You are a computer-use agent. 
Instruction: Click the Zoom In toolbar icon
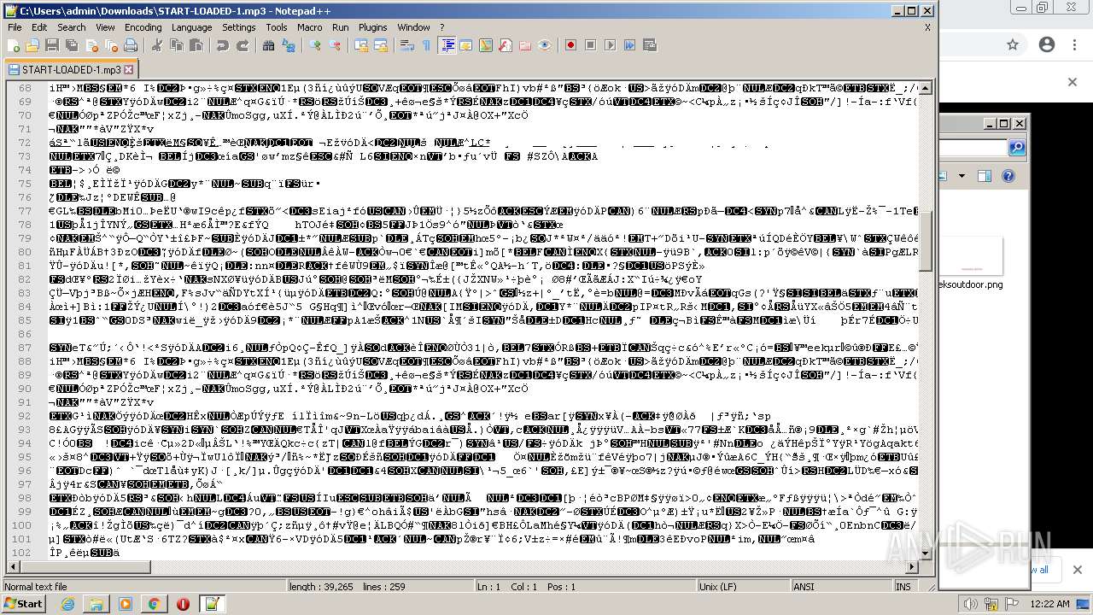pyautogui.click(x=316, y=45)
